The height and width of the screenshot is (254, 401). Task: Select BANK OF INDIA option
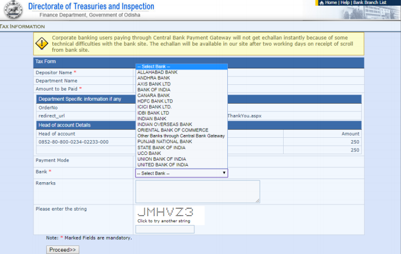point(181,89)
